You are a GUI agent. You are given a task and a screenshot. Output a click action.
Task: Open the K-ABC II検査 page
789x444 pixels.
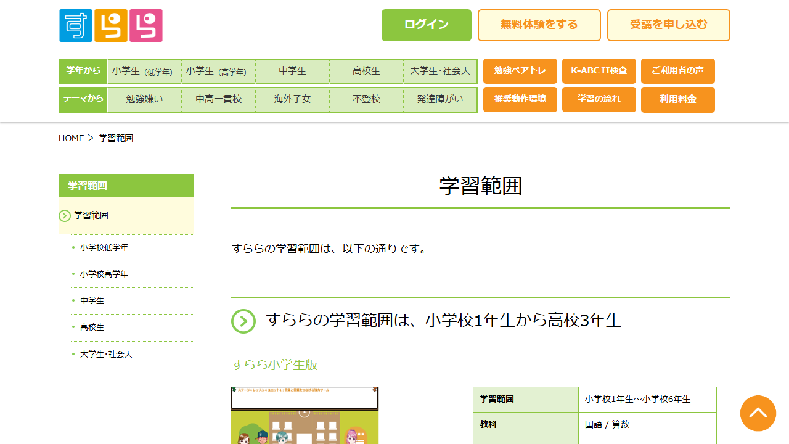coord(599,71)
